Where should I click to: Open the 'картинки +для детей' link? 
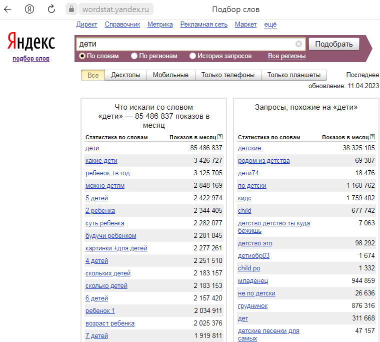tap(116, 248)
